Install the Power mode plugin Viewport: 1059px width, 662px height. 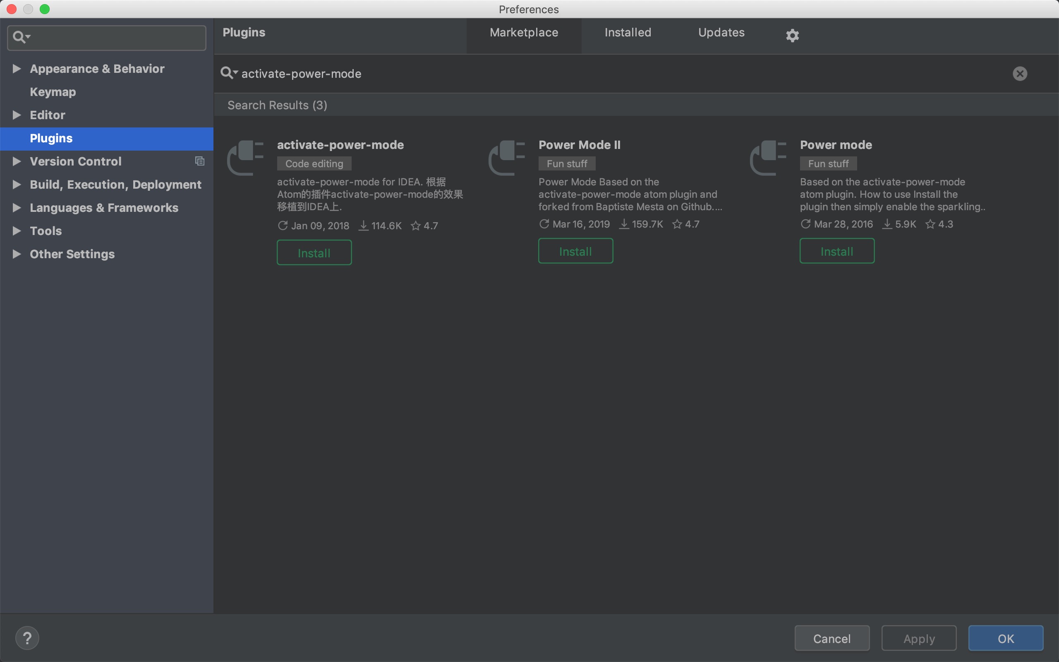(x=837, y=251)
